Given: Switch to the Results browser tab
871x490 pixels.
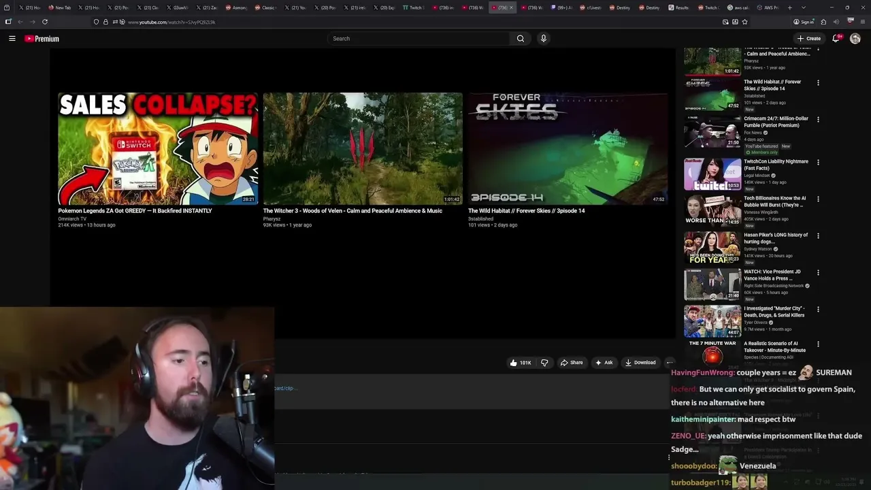Looking at the screenshot, I should pyautogui.click(x=678, y=7).
